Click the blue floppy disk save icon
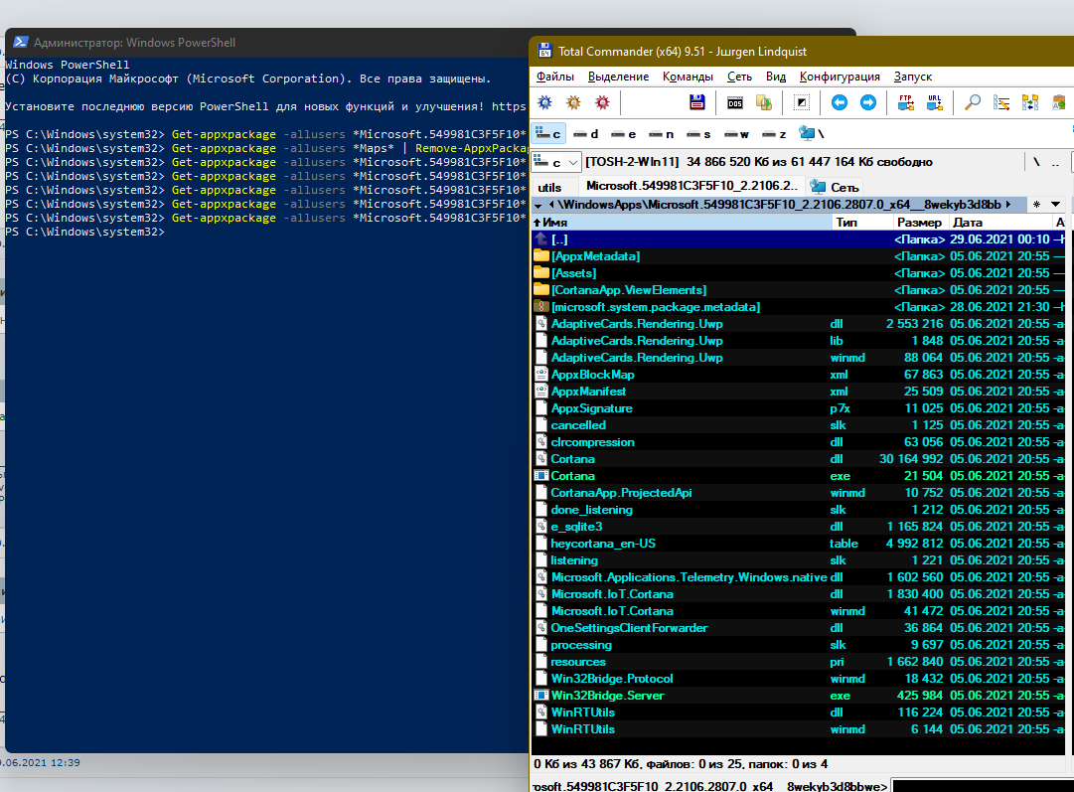1074x792 pixels. (697, 102)
